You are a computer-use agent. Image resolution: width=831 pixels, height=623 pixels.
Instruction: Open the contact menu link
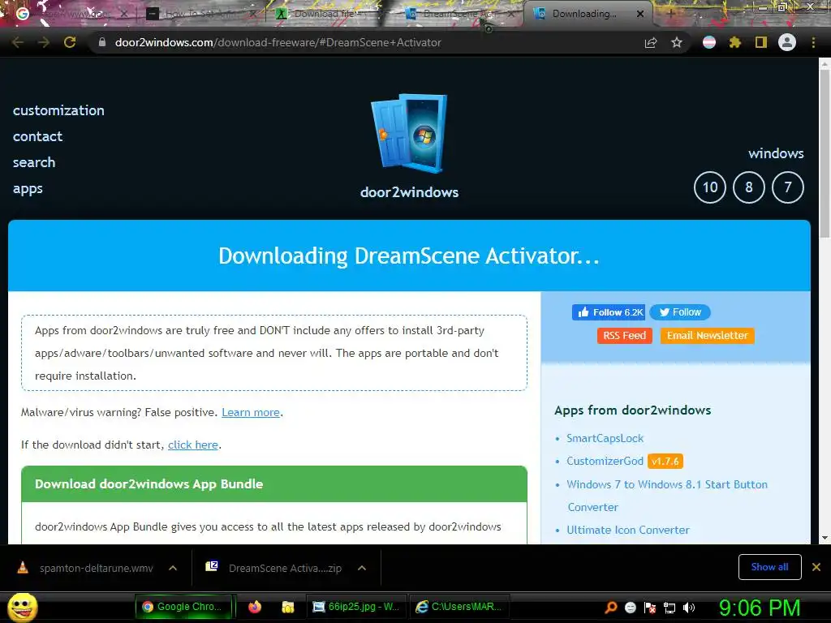tap(37, 136)
